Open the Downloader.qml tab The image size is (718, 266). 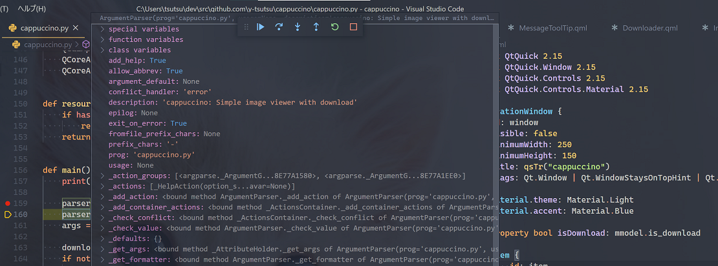pyautogui.click(x=650, y=28)
